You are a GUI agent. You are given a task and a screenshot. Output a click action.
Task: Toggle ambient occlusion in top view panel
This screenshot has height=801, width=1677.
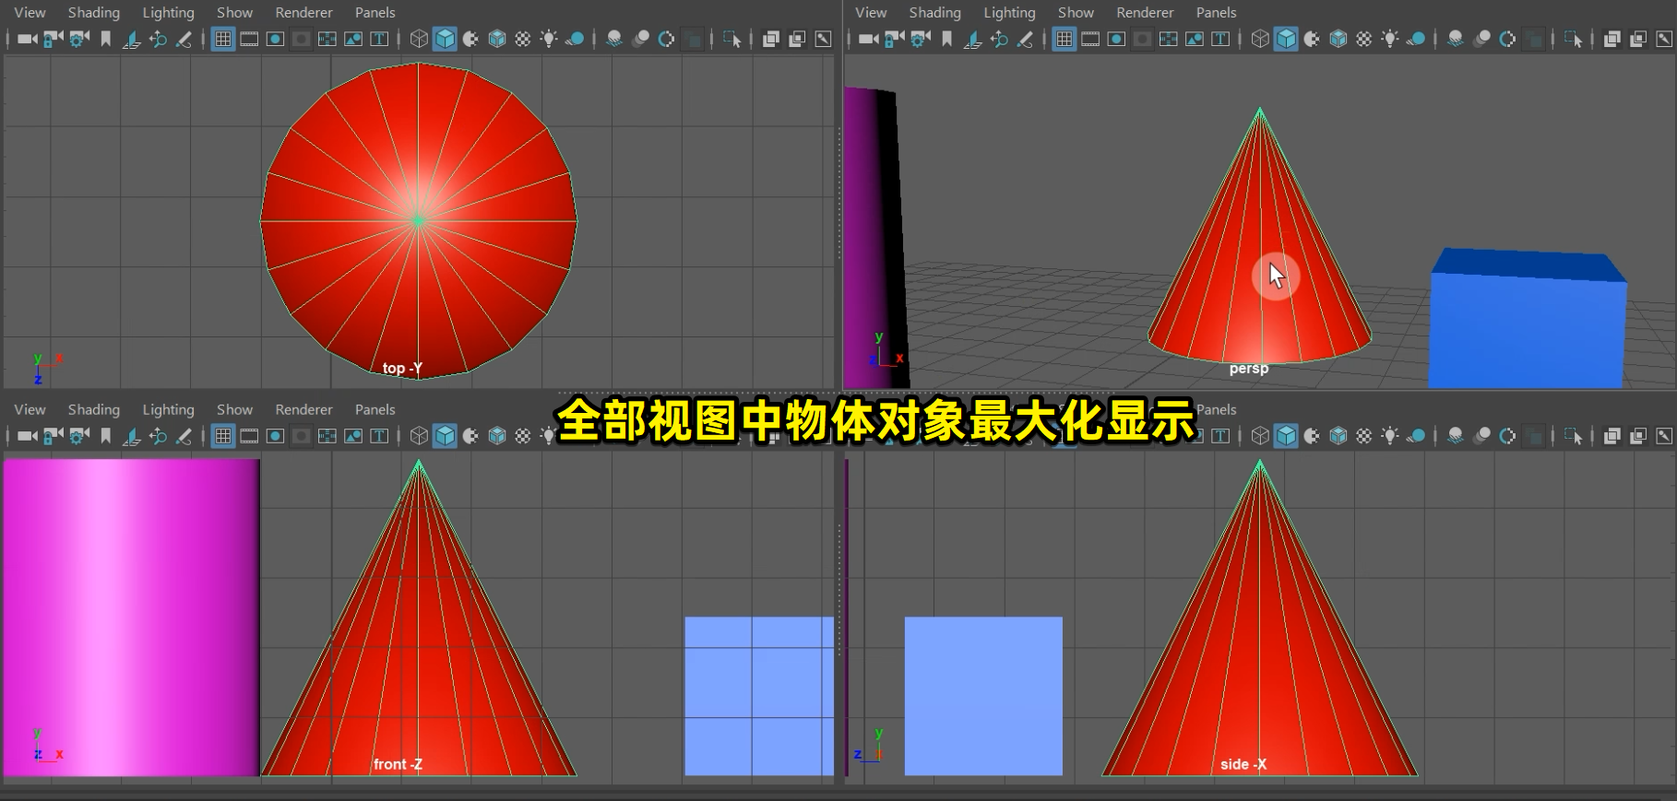click(x=614, y=39)
